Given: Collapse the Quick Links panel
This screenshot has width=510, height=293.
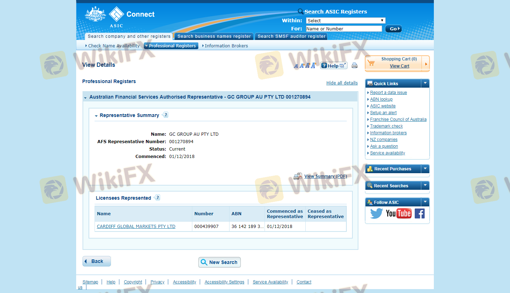Looking at the screenshot, I should click(425, 83).
